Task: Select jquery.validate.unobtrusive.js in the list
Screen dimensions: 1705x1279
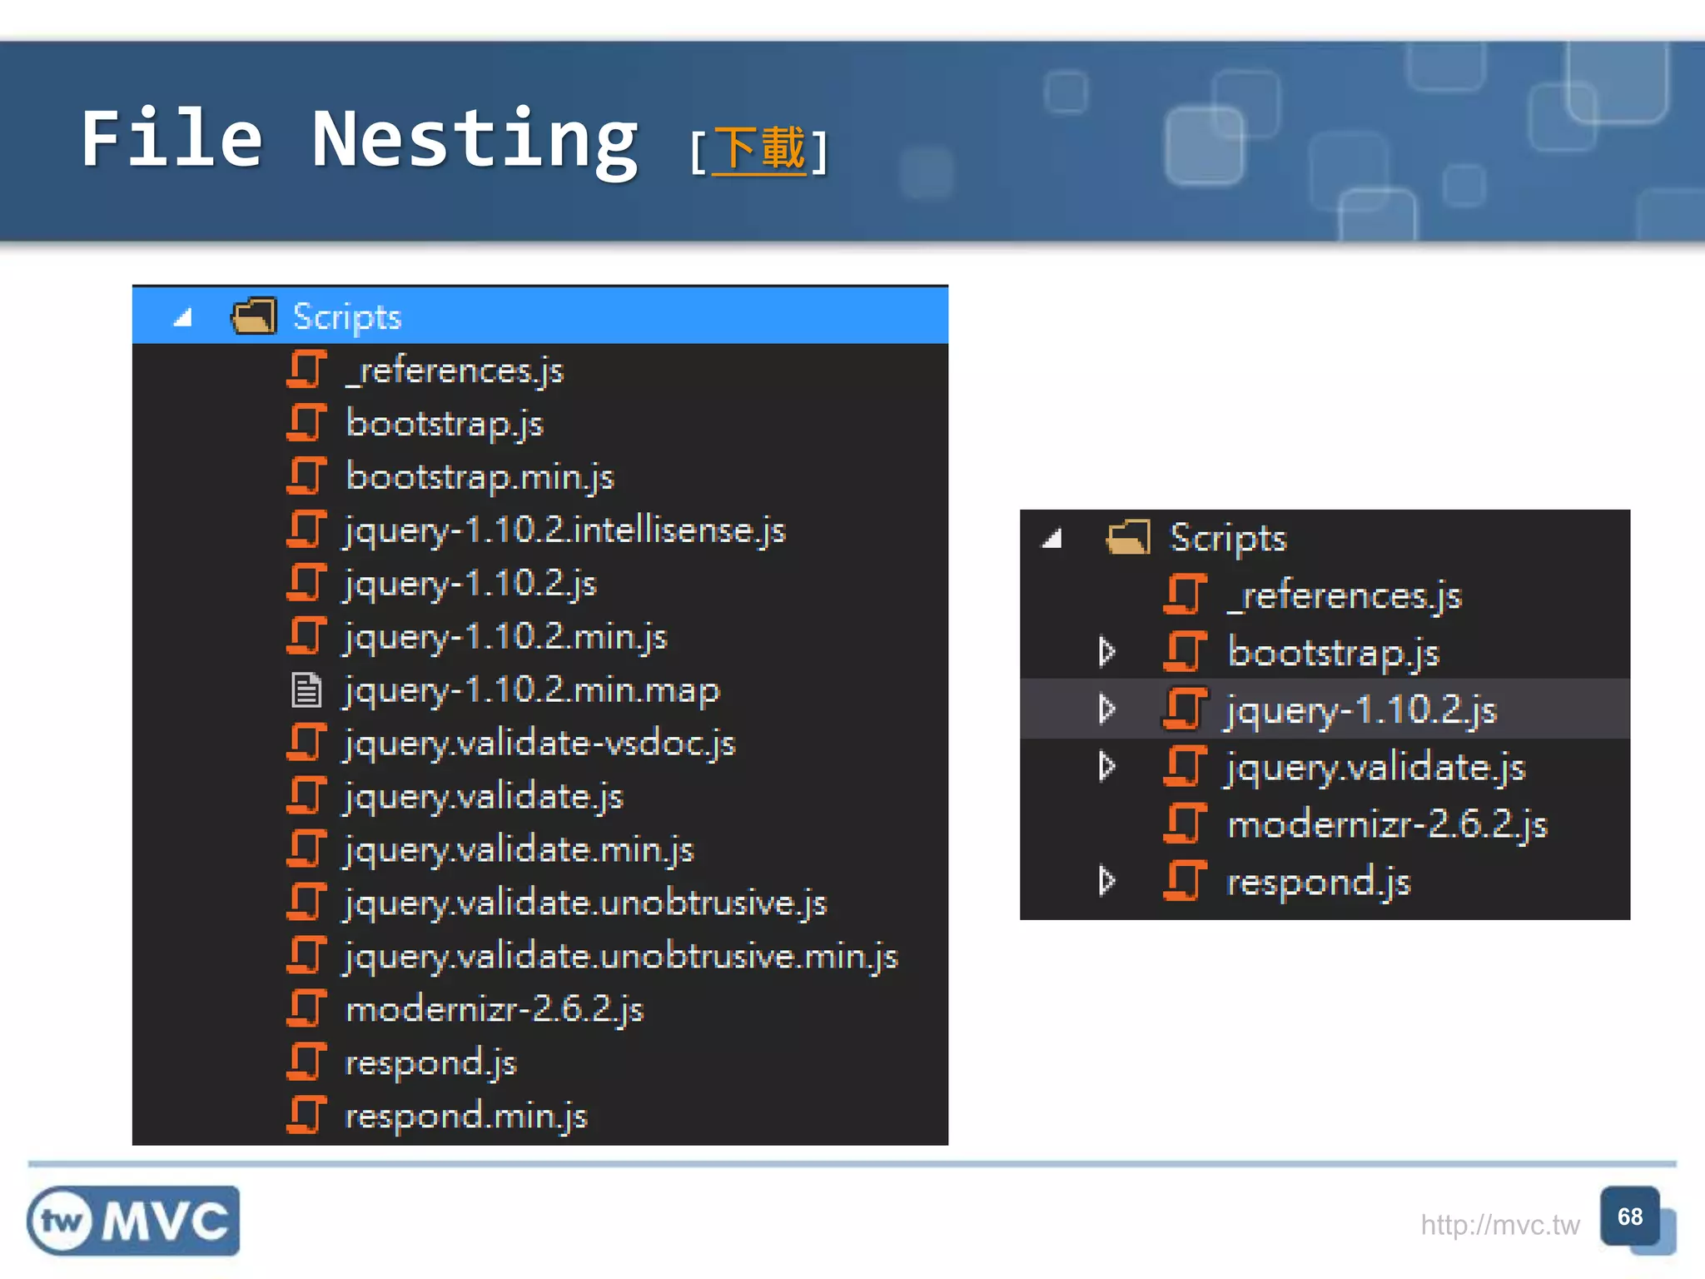Action: [x=586, y=904]
